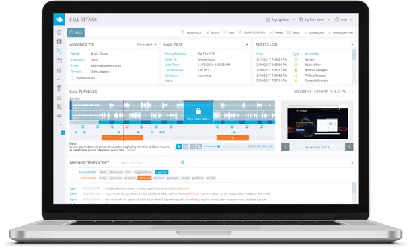Viewport: 411px width, 251px height.
Task: Click the next screenshot arrow button
Action: [x=349, y=147]
